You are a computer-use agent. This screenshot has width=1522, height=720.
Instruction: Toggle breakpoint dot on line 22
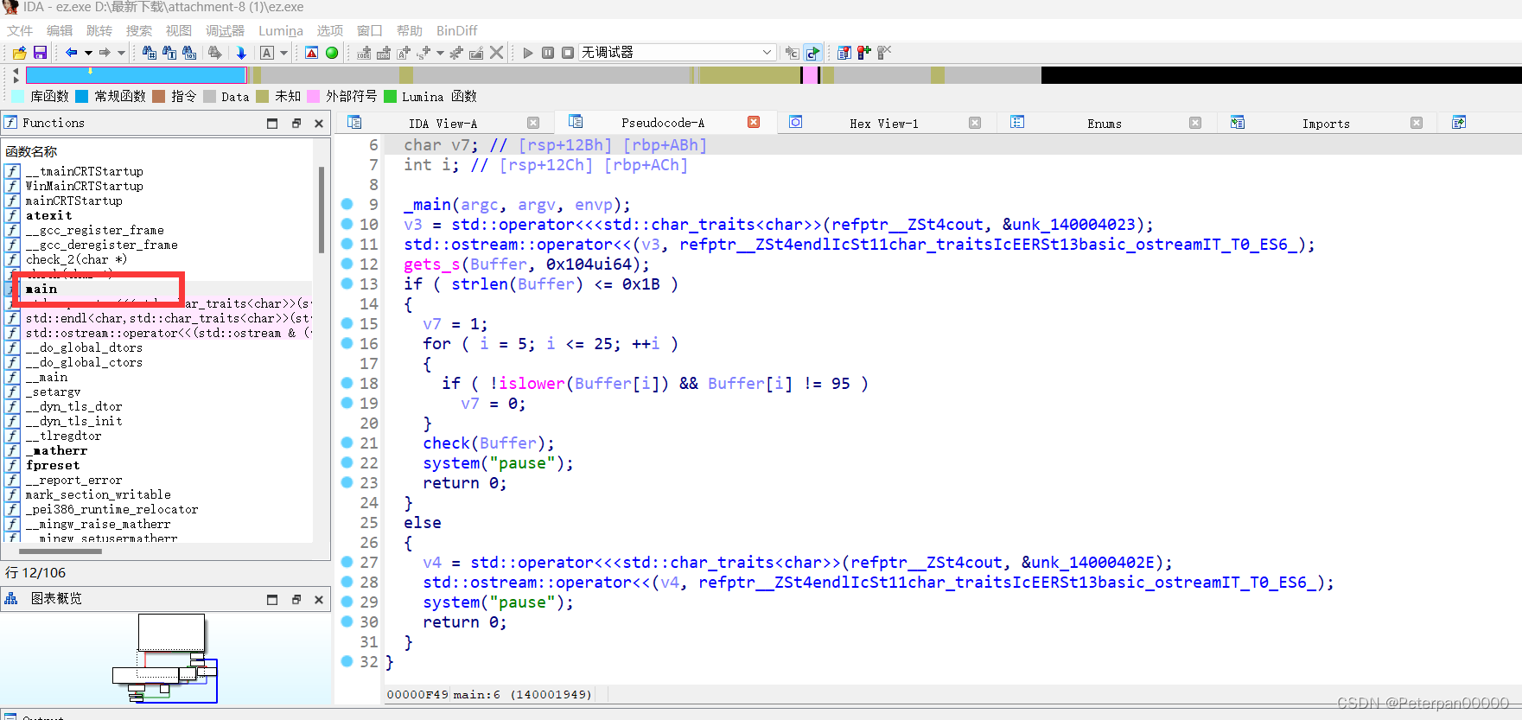pos(347,462)
